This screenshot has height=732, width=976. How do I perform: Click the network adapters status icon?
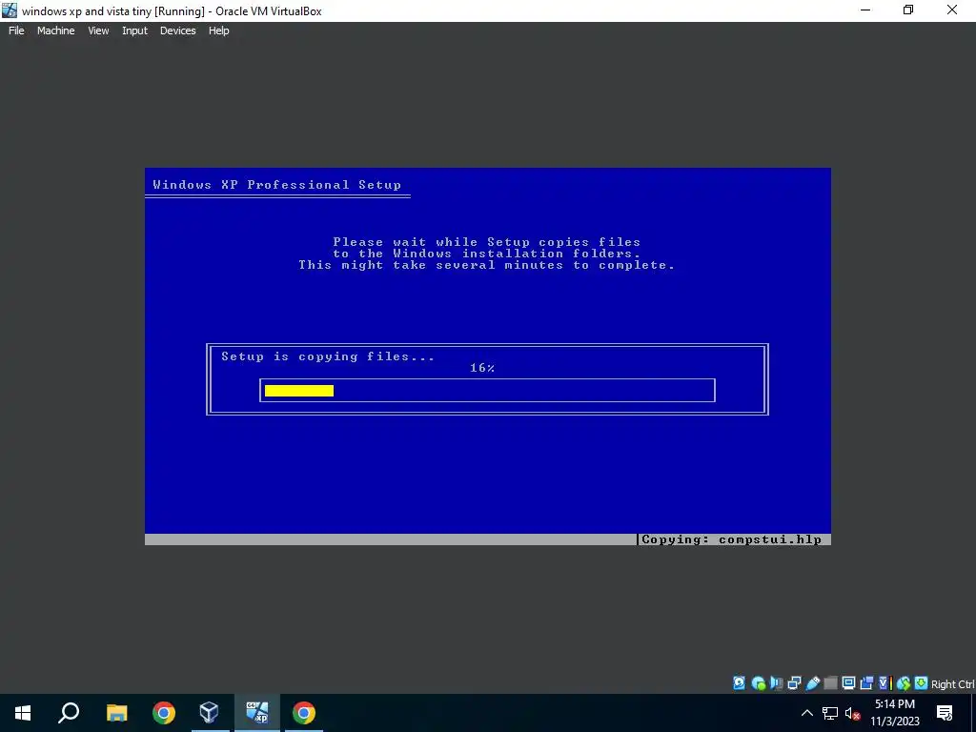794,683
